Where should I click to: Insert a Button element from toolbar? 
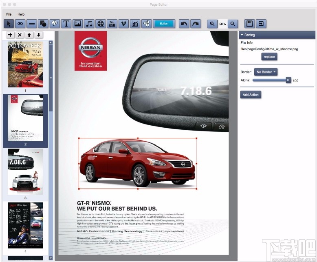(164, 24)
